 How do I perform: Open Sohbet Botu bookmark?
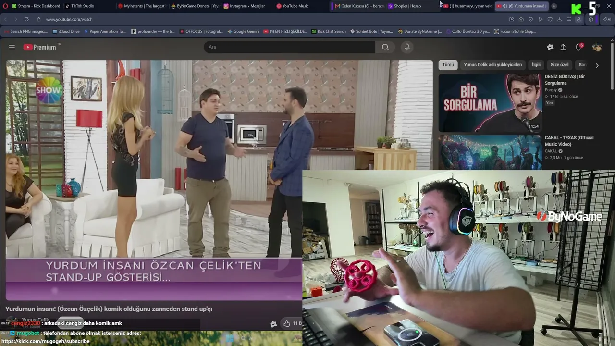pos(371,31)
